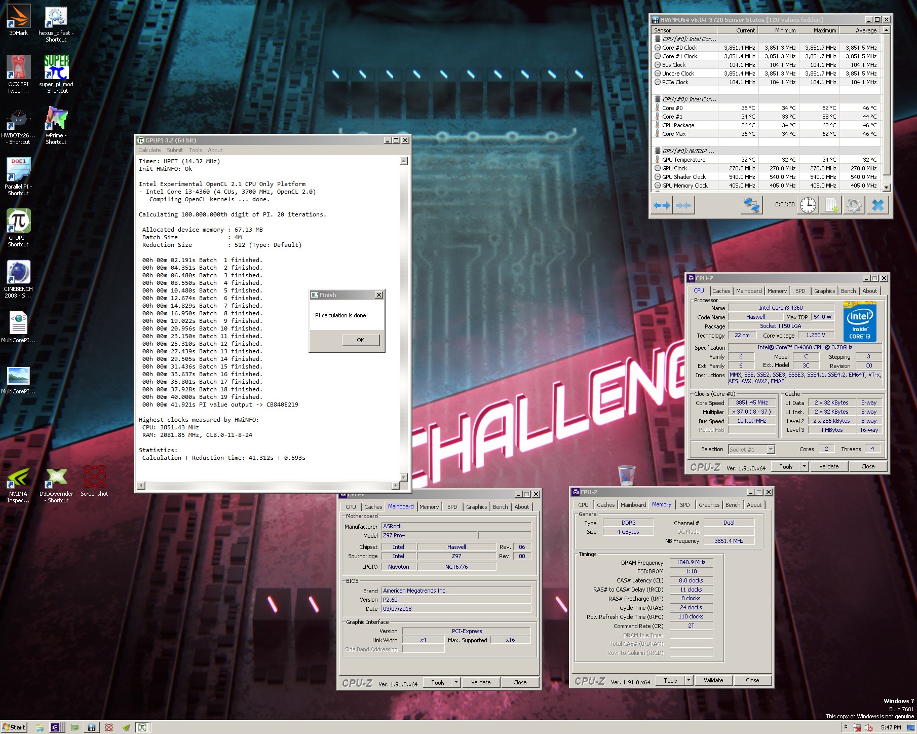Select the Parallel PI shortcut icon
This screenshot has height=734, width=917.
pos(18,176)
